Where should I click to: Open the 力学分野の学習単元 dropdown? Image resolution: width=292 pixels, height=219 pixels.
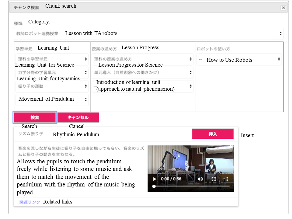[x=52, y=73]
